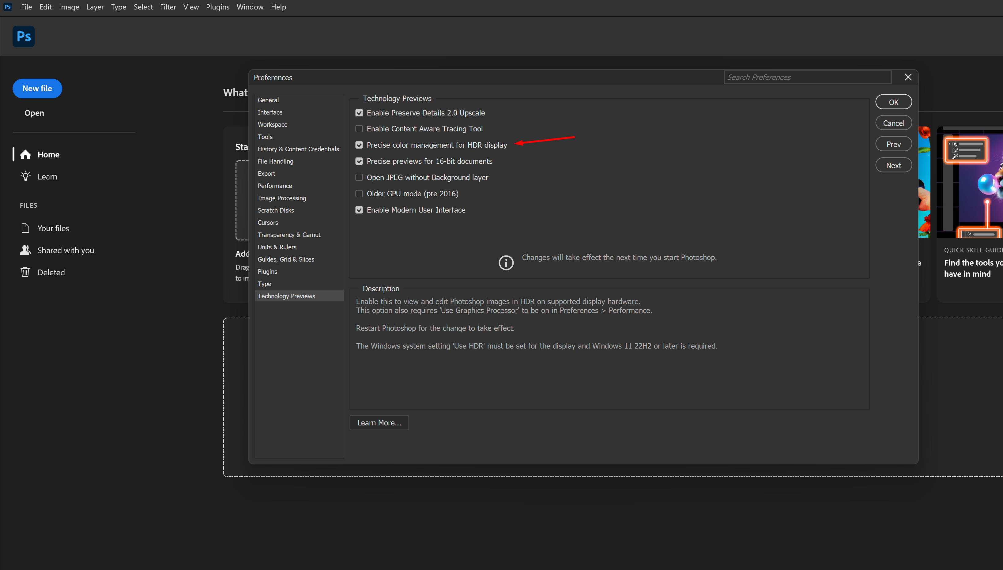Select General preferences category
Image resolution: width=1003 pixels, height=570 pixels.
pos(299,100)
